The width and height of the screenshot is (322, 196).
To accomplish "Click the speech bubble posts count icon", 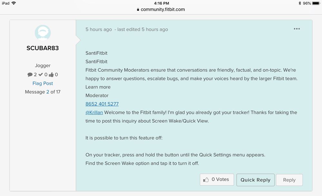I will [30, 75].
